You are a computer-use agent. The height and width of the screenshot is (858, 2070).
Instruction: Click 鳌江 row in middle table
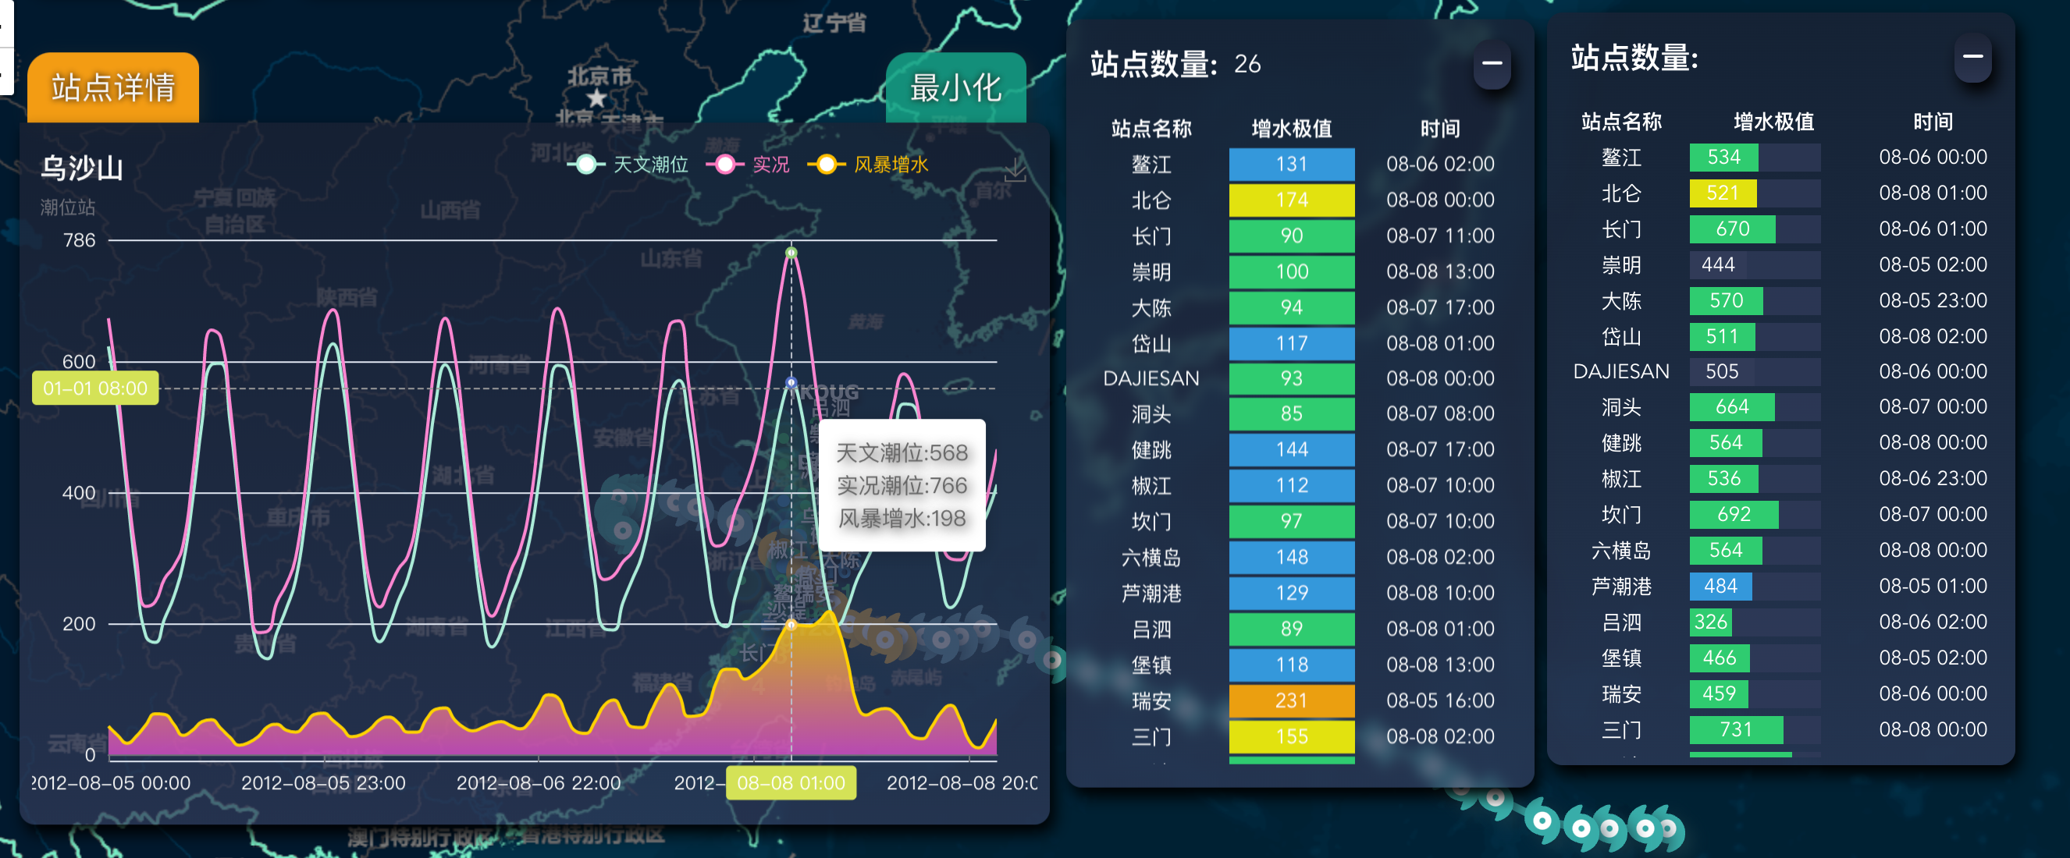pyautogui.click(x=1151, y=165)
